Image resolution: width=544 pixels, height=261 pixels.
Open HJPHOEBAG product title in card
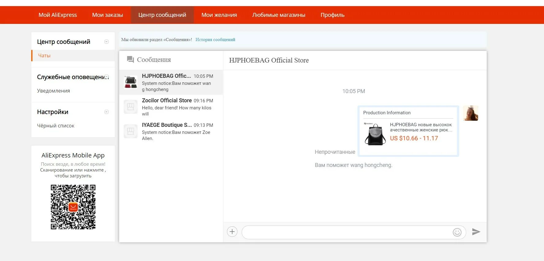click(x=421, y=127)
